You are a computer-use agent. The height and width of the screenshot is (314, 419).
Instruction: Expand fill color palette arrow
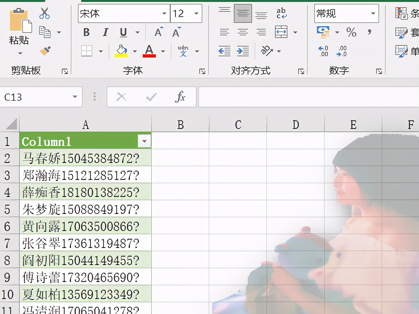click(x=135, y=51)
